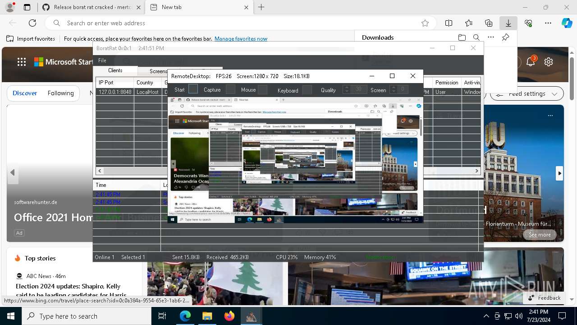Switch to the Screens tab in BoratRat

158,71
